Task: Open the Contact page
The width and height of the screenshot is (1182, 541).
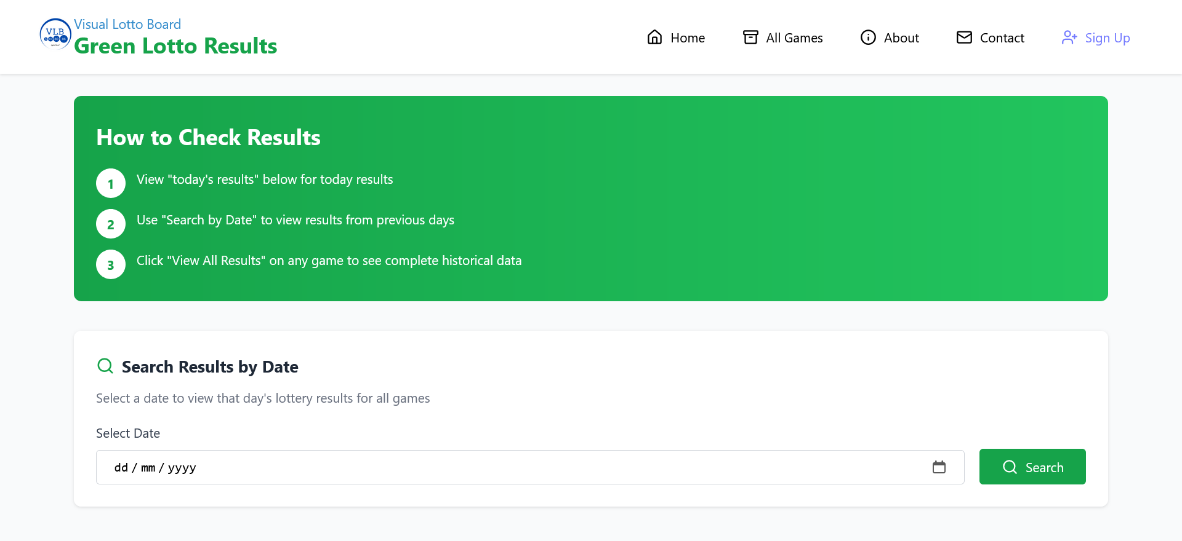Action: pyautogui.click(x=990, y=38)
